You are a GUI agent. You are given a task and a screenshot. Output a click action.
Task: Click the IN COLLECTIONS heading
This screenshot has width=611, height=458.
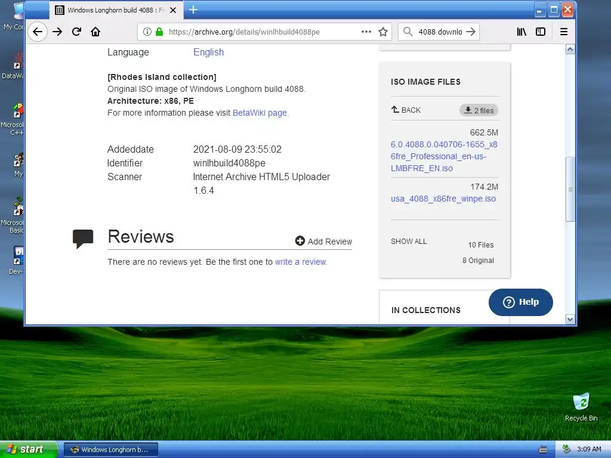426,310
